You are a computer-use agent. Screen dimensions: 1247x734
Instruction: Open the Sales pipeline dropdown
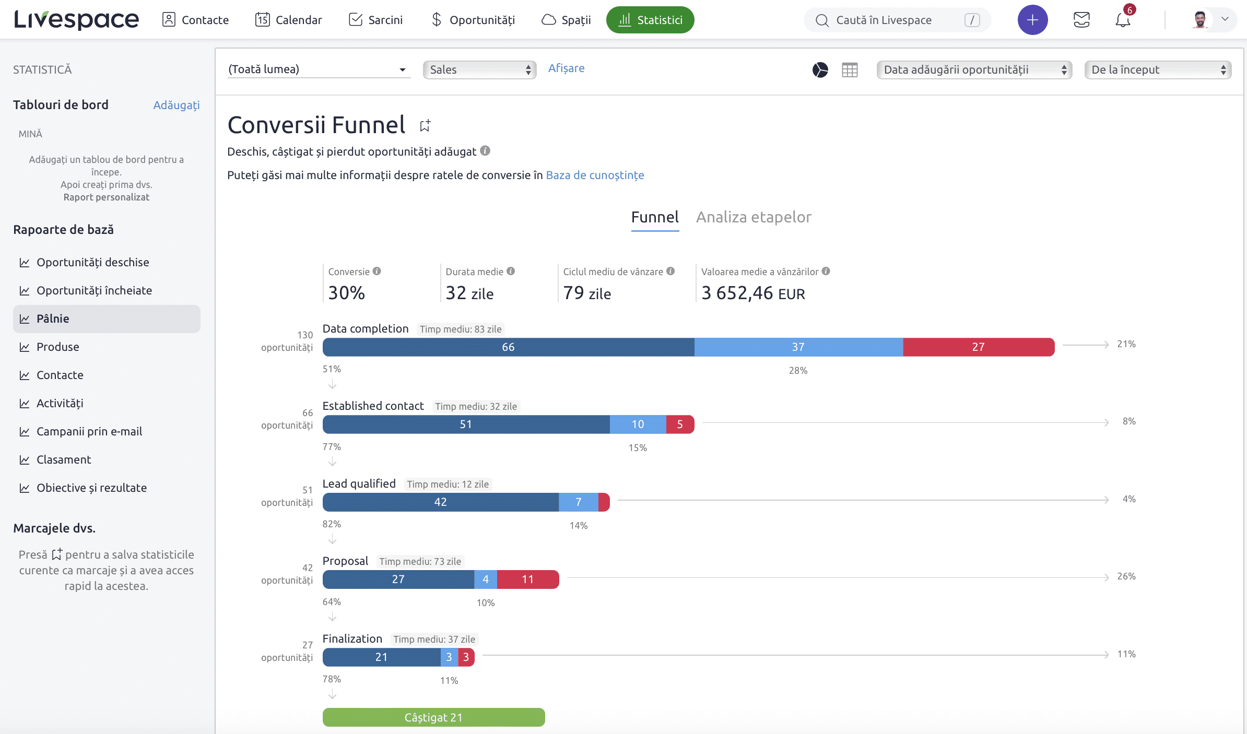coord(480,69)
